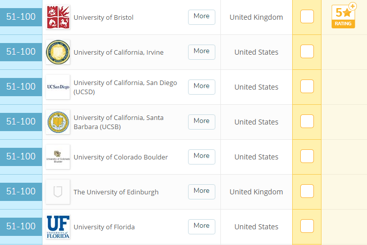Click the University of Edinburgh shield placeholder logo
This screenshot has height=245, width=367.
point(58,192)
